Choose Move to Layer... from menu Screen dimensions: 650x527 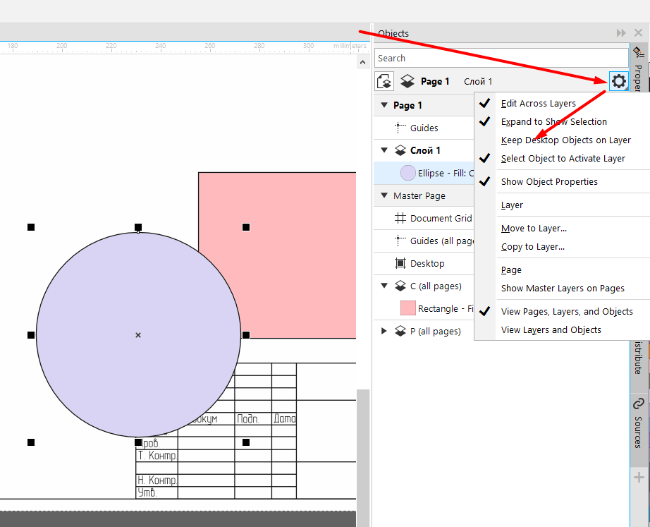pyautogui.click(x=533, y=228)
